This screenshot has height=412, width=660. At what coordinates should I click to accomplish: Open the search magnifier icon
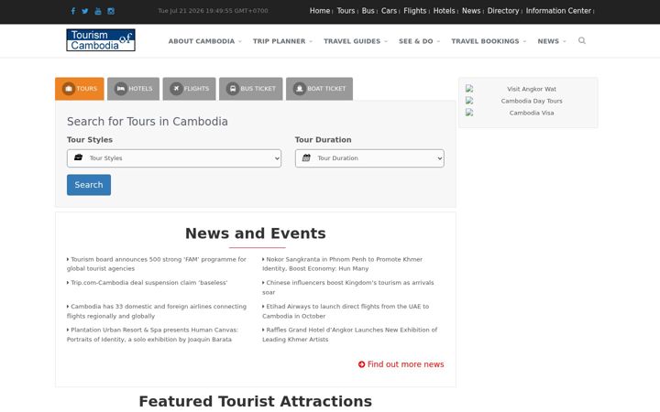tap(582, 41)
